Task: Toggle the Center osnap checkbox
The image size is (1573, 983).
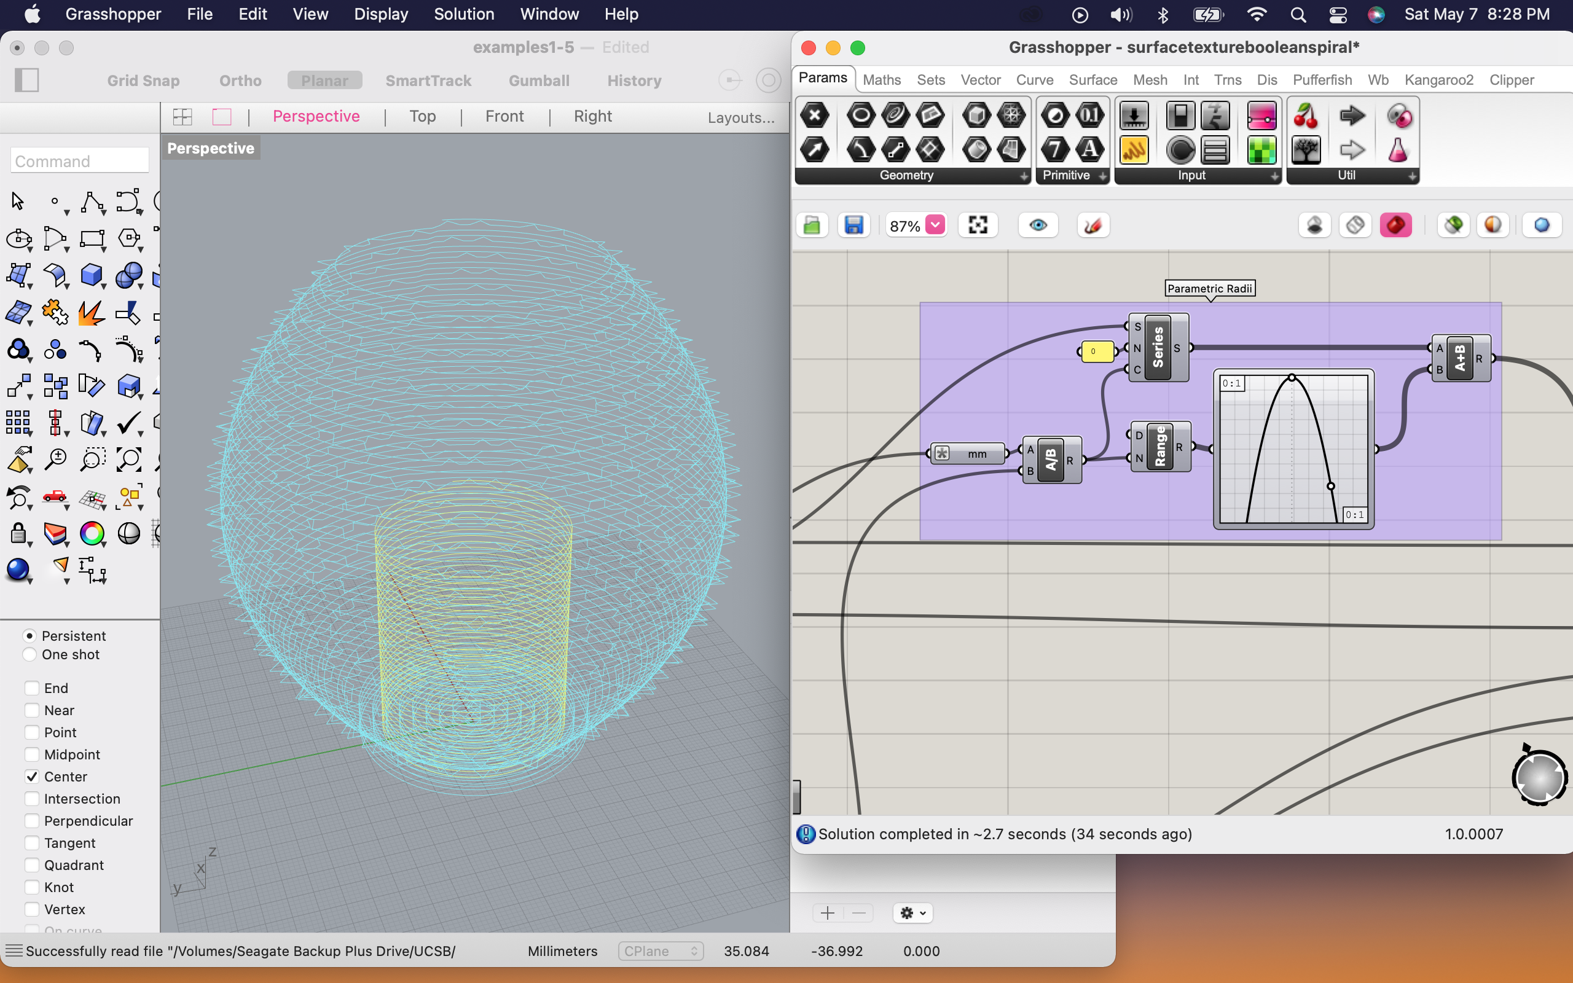Action: click(x=31, y=776)
